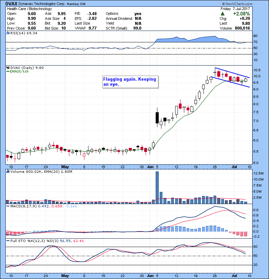This screenshot has height=279, width=269.
Task: Click the MACD histogram value -0.166
Action: (x=71, y=206)
